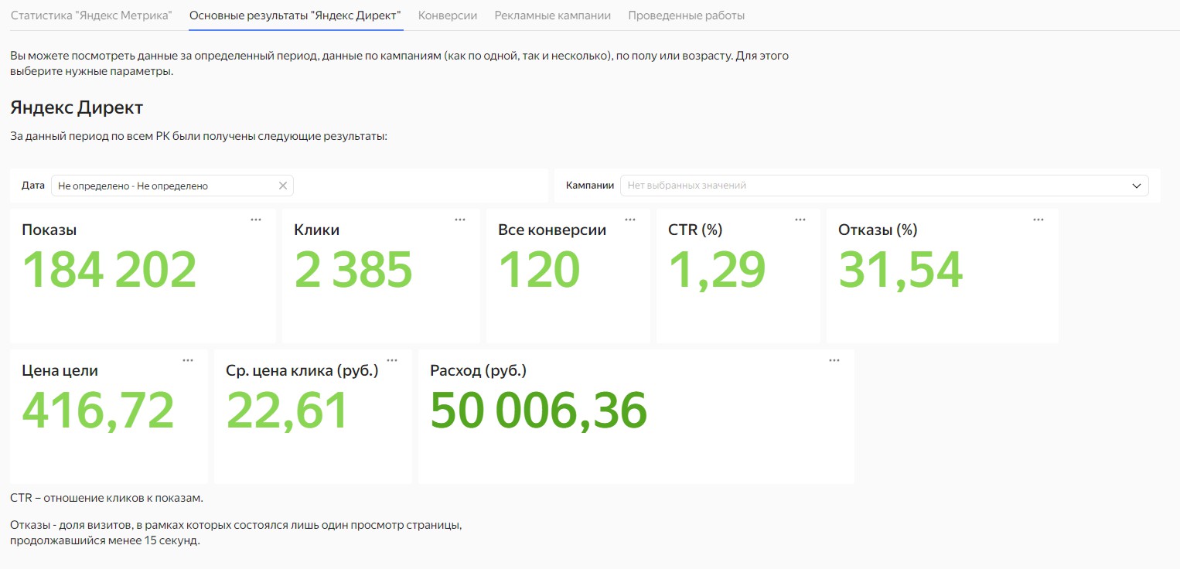This screenshot has height=569, width=1180.
Task: Click the Расход value 50 006,36
Action: (x=538, y=411)
